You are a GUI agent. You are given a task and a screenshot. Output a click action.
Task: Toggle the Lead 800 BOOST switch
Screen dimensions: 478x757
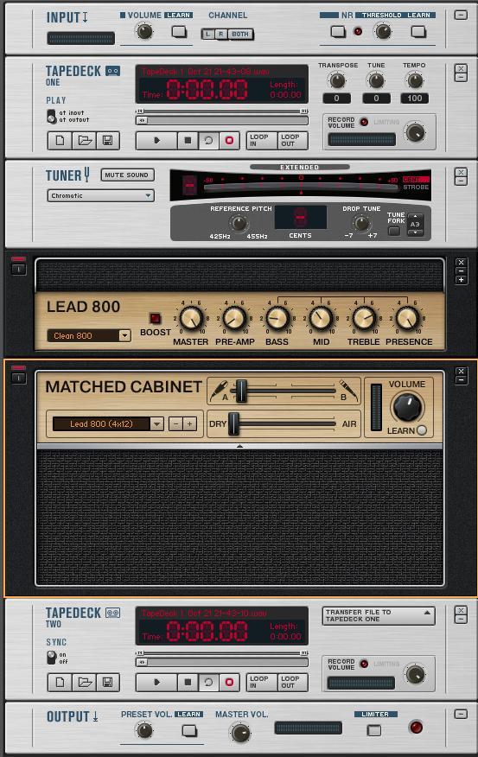pos(155,318)
